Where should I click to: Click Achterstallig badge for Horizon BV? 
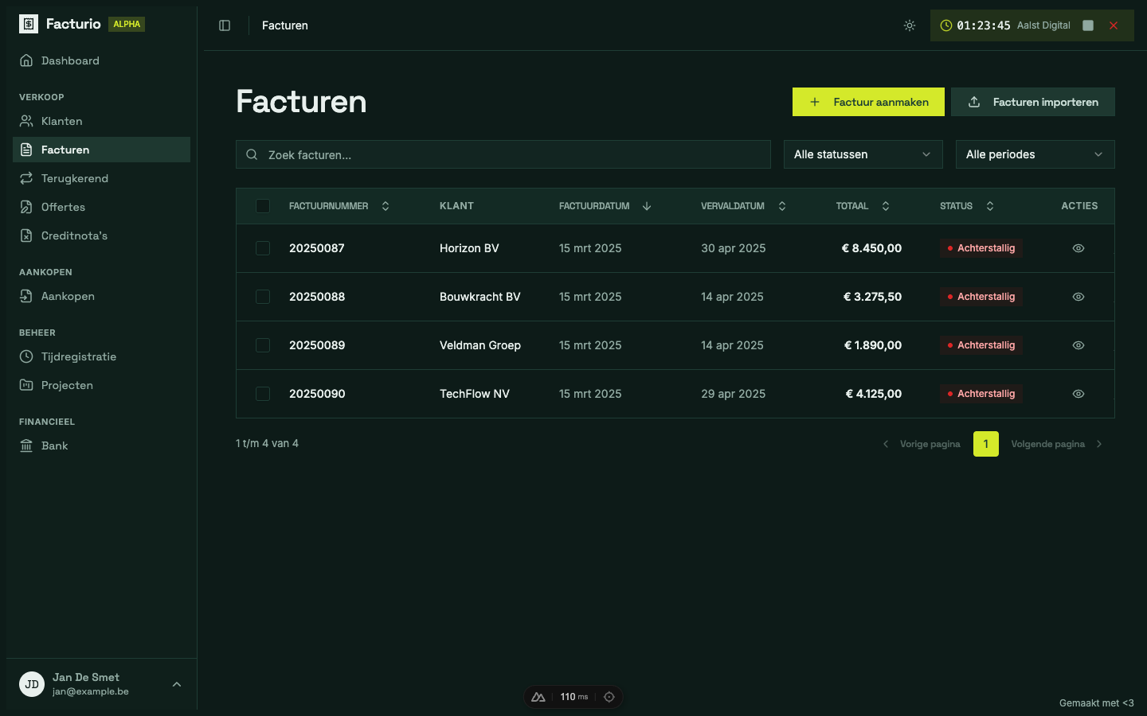click(981, 248)
